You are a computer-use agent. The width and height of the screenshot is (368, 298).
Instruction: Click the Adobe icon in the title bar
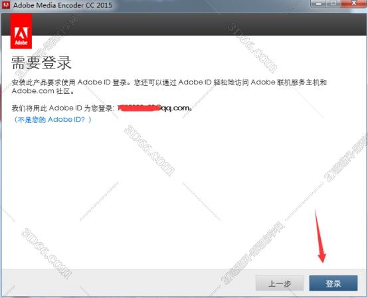point(5,5)
